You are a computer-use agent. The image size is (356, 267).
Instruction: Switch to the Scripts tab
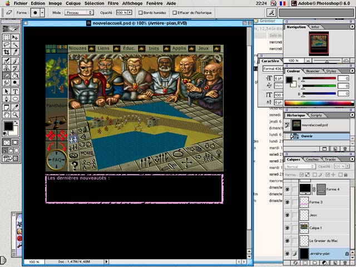[x=316, y=115]
